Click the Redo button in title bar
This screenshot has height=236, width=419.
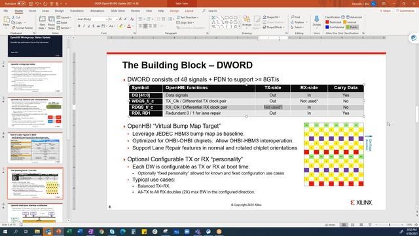(x=45, y=4)
